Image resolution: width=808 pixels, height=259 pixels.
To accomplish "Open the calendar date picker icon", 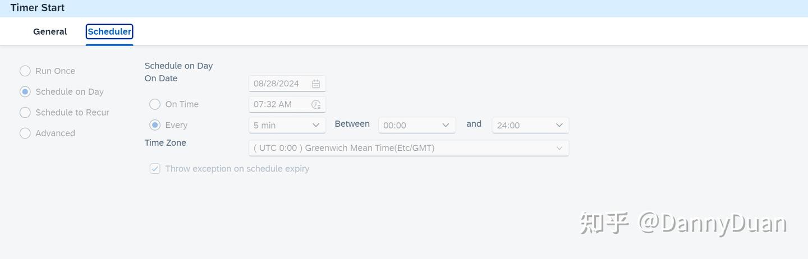I will 316,84.
